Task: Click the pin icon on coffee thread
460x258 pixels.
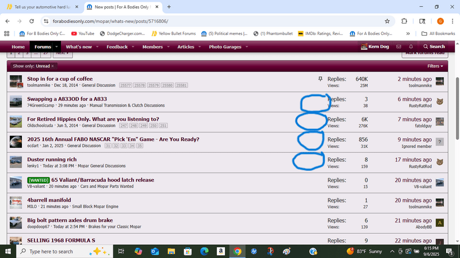Action: coord(320,79)
